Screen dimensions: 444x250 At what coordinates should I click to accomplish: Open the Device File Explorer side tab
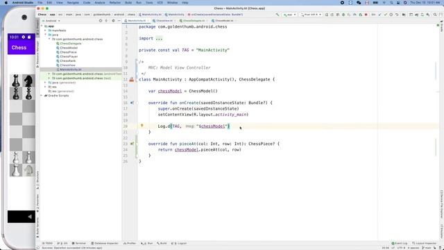click(441, 204)
